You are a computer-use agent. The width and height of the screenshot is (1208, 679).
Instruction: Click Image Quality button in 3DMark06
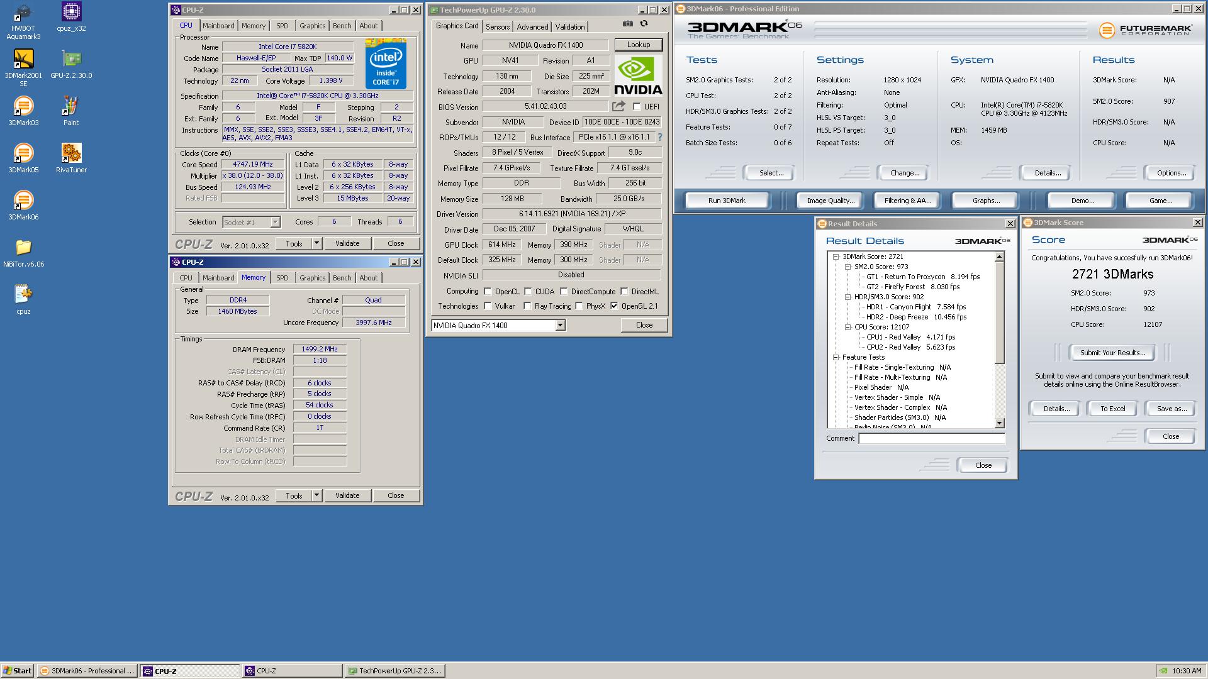click(x=830, y=201)
